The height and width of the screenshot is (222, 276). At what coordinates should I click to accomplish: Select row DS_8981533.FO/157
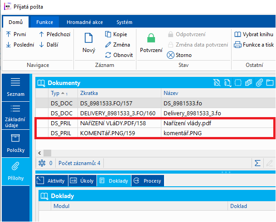point(155,103)
